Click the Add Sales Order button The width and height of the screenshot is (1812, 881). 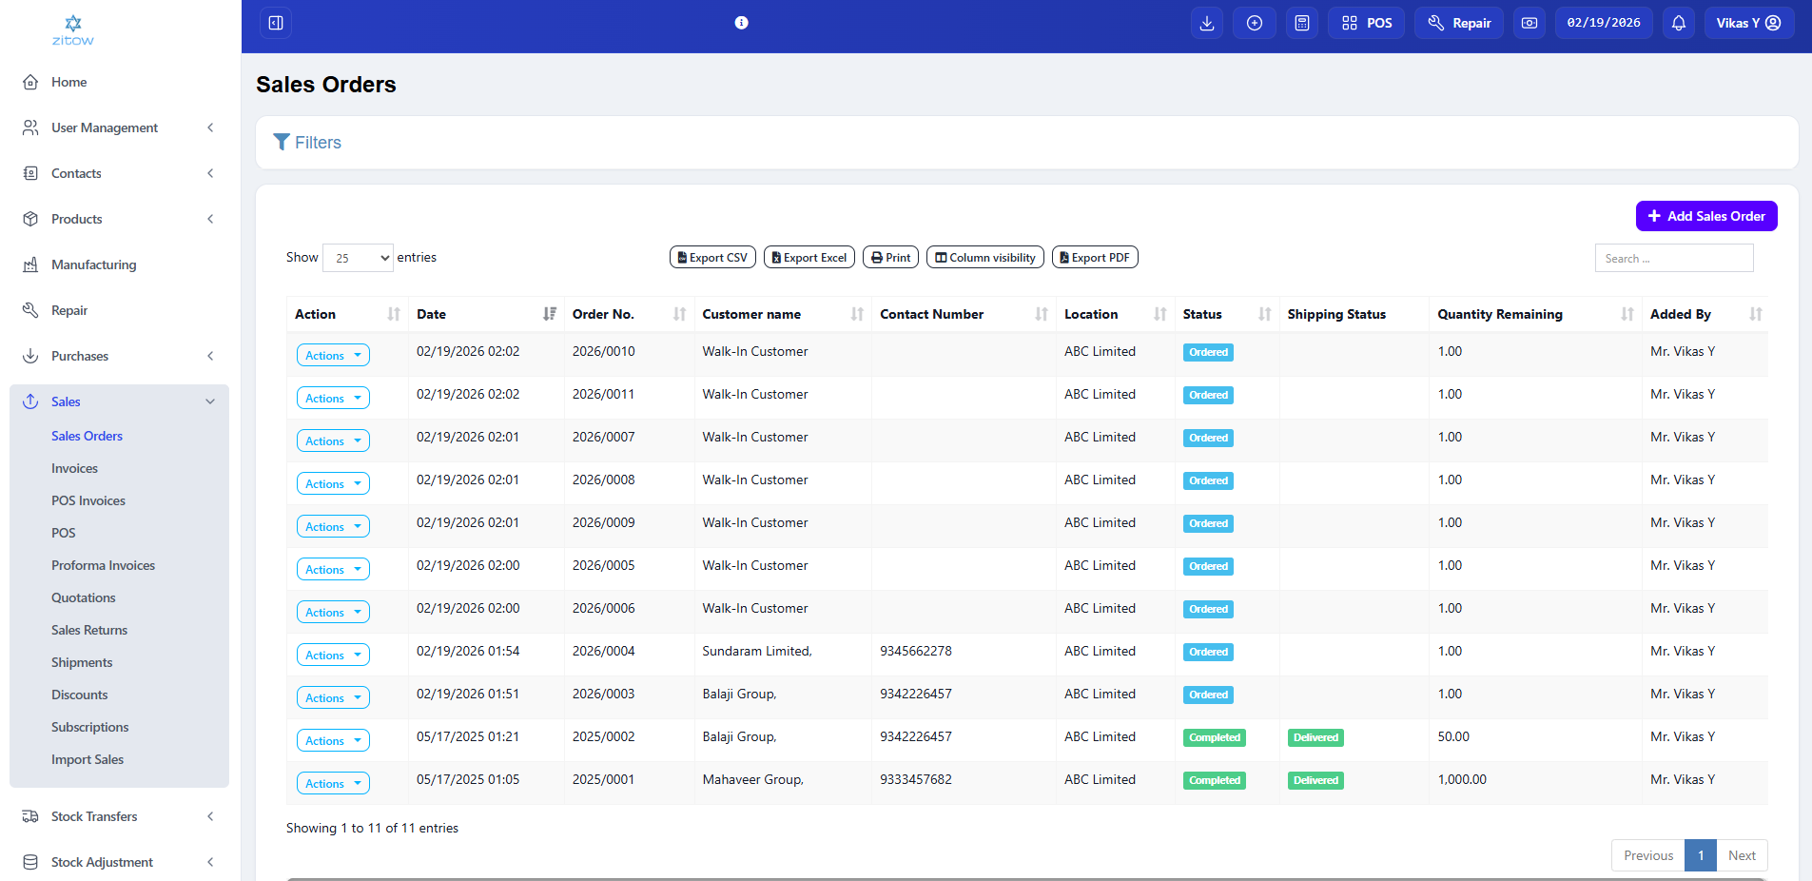pyautogui.click(x=1705, y=216)
